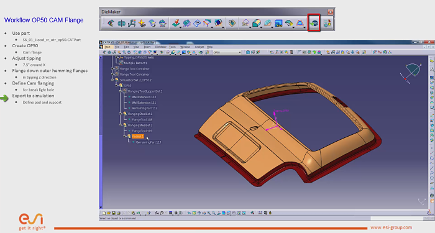The width and height of the screenshot is (435, 233).
Task: Click the colored axis system icon in floating DieMaker toolbar
Action: click(x=132, y=23)
